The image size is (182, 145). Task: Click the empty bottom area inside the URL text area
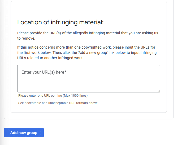pyautogui.click(x=89, y=86)
